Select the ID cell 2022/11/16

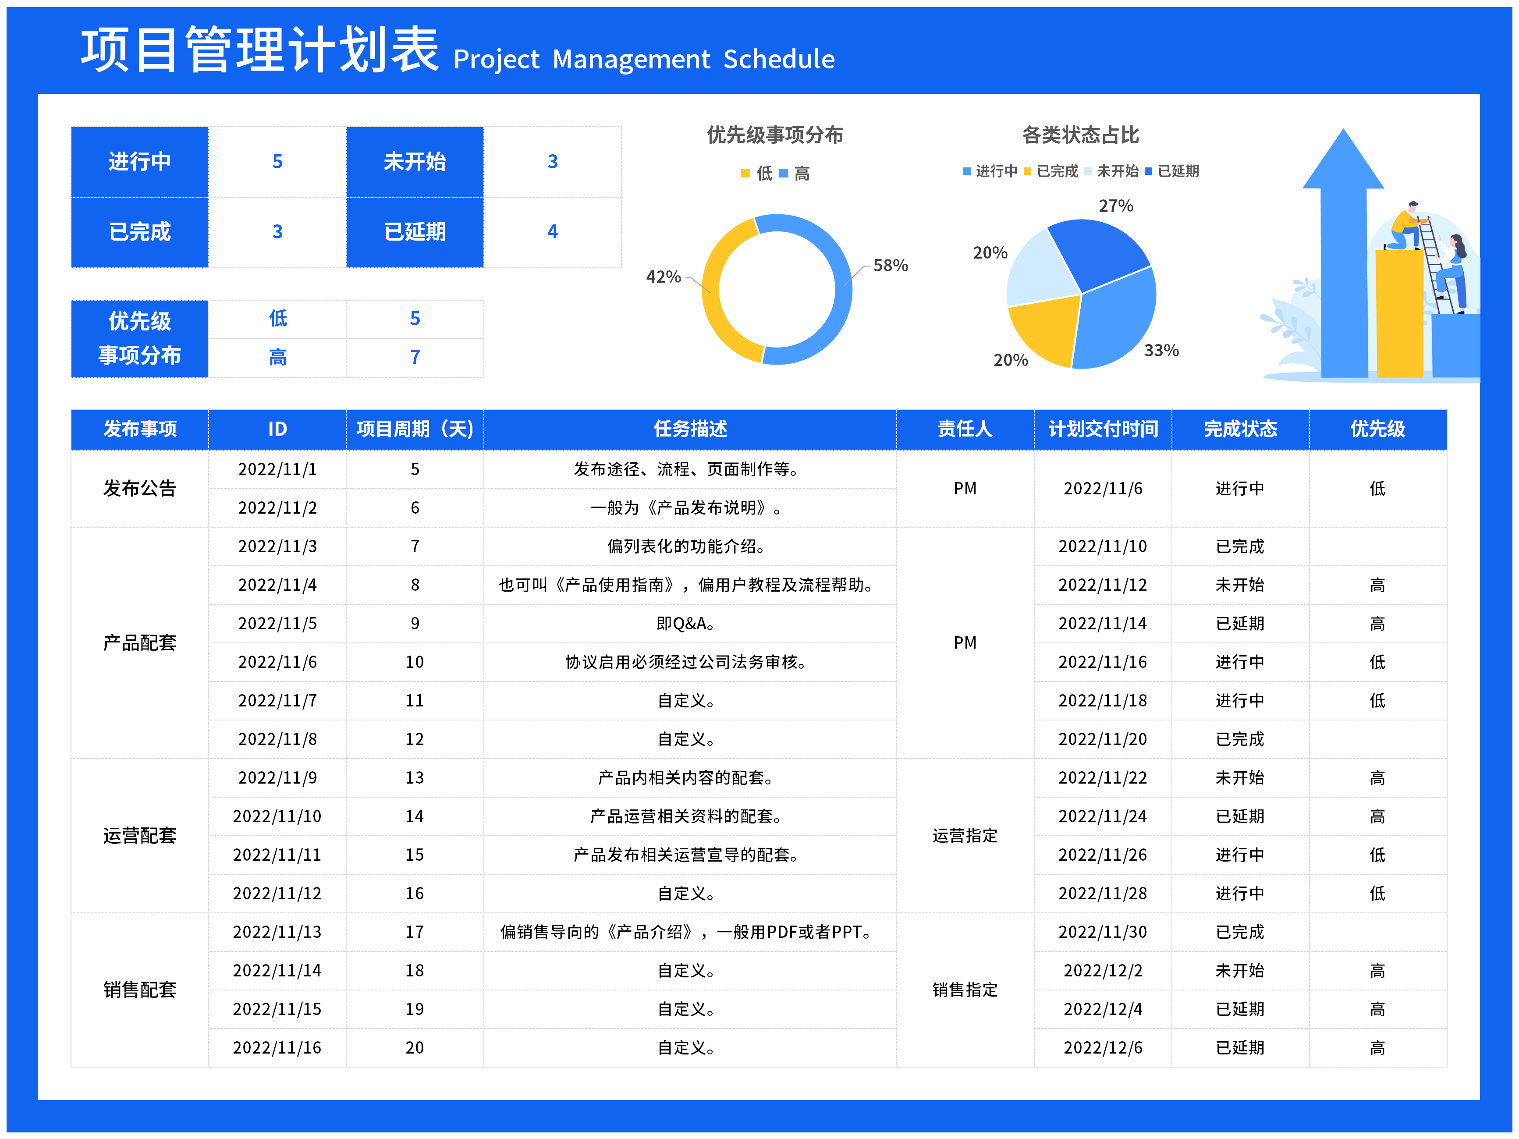tap(277, 1047)
